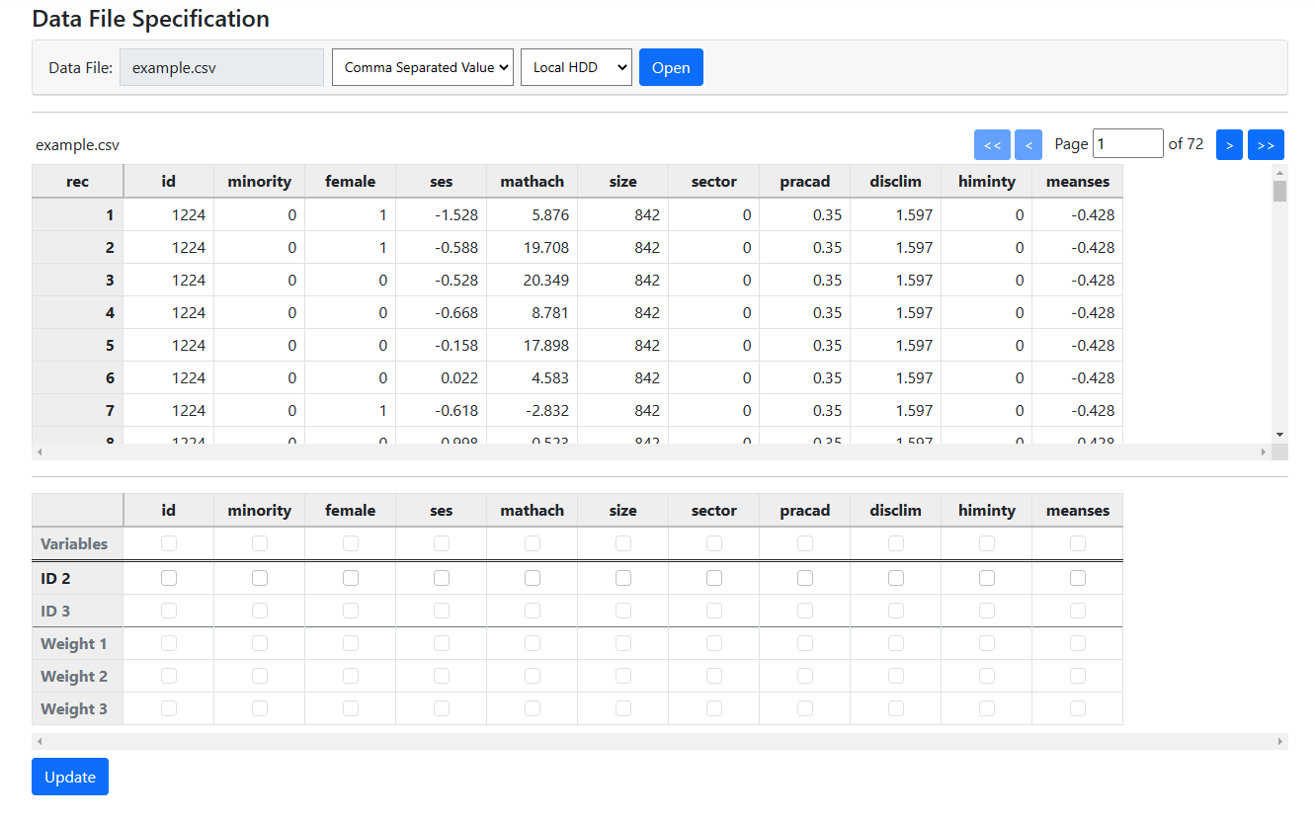This screenshot has width=1315, height=822.
Task: Expand the Local HDD source dropdown
Action: point(576,67)
